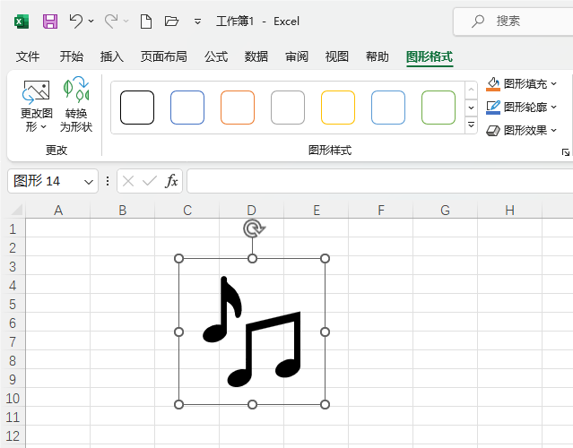Click the top-left resize handle of graphic
573x448 pixels.
[178, 259]
